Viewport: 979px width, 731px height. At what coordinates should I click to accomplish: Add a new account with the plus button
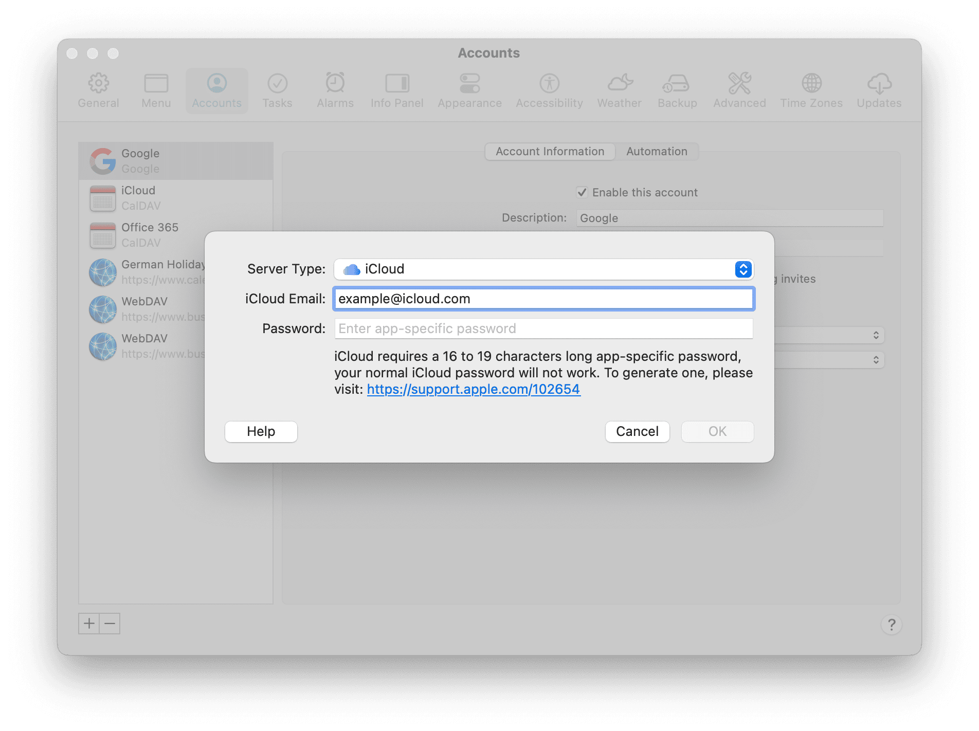89,624
